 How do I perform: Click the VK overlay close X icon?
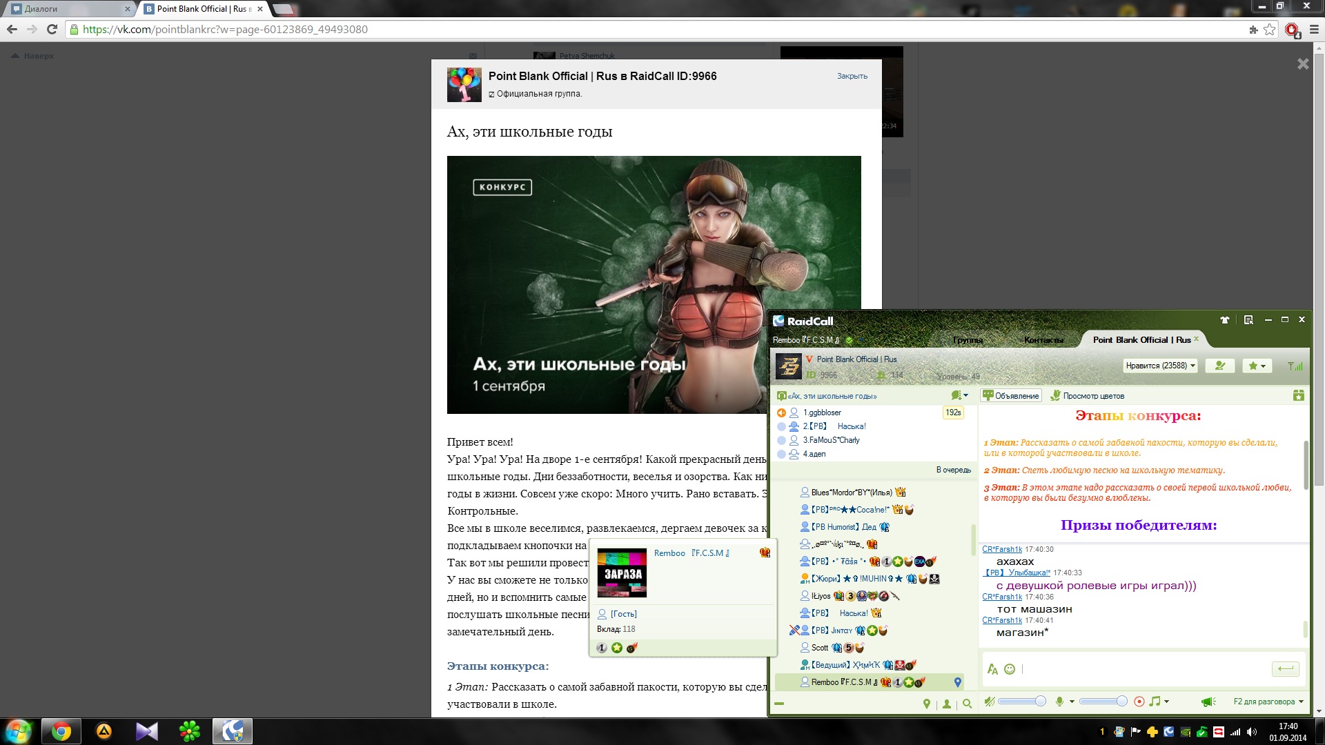pos(1303,64)
